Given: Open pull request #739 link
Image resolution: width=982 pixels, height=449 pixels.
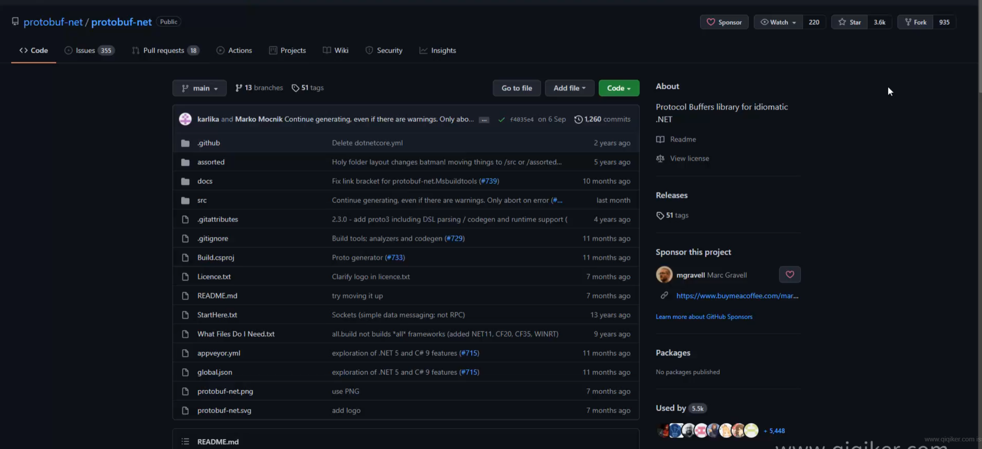Looking at the screenshot, I should [x=489, y=181].
